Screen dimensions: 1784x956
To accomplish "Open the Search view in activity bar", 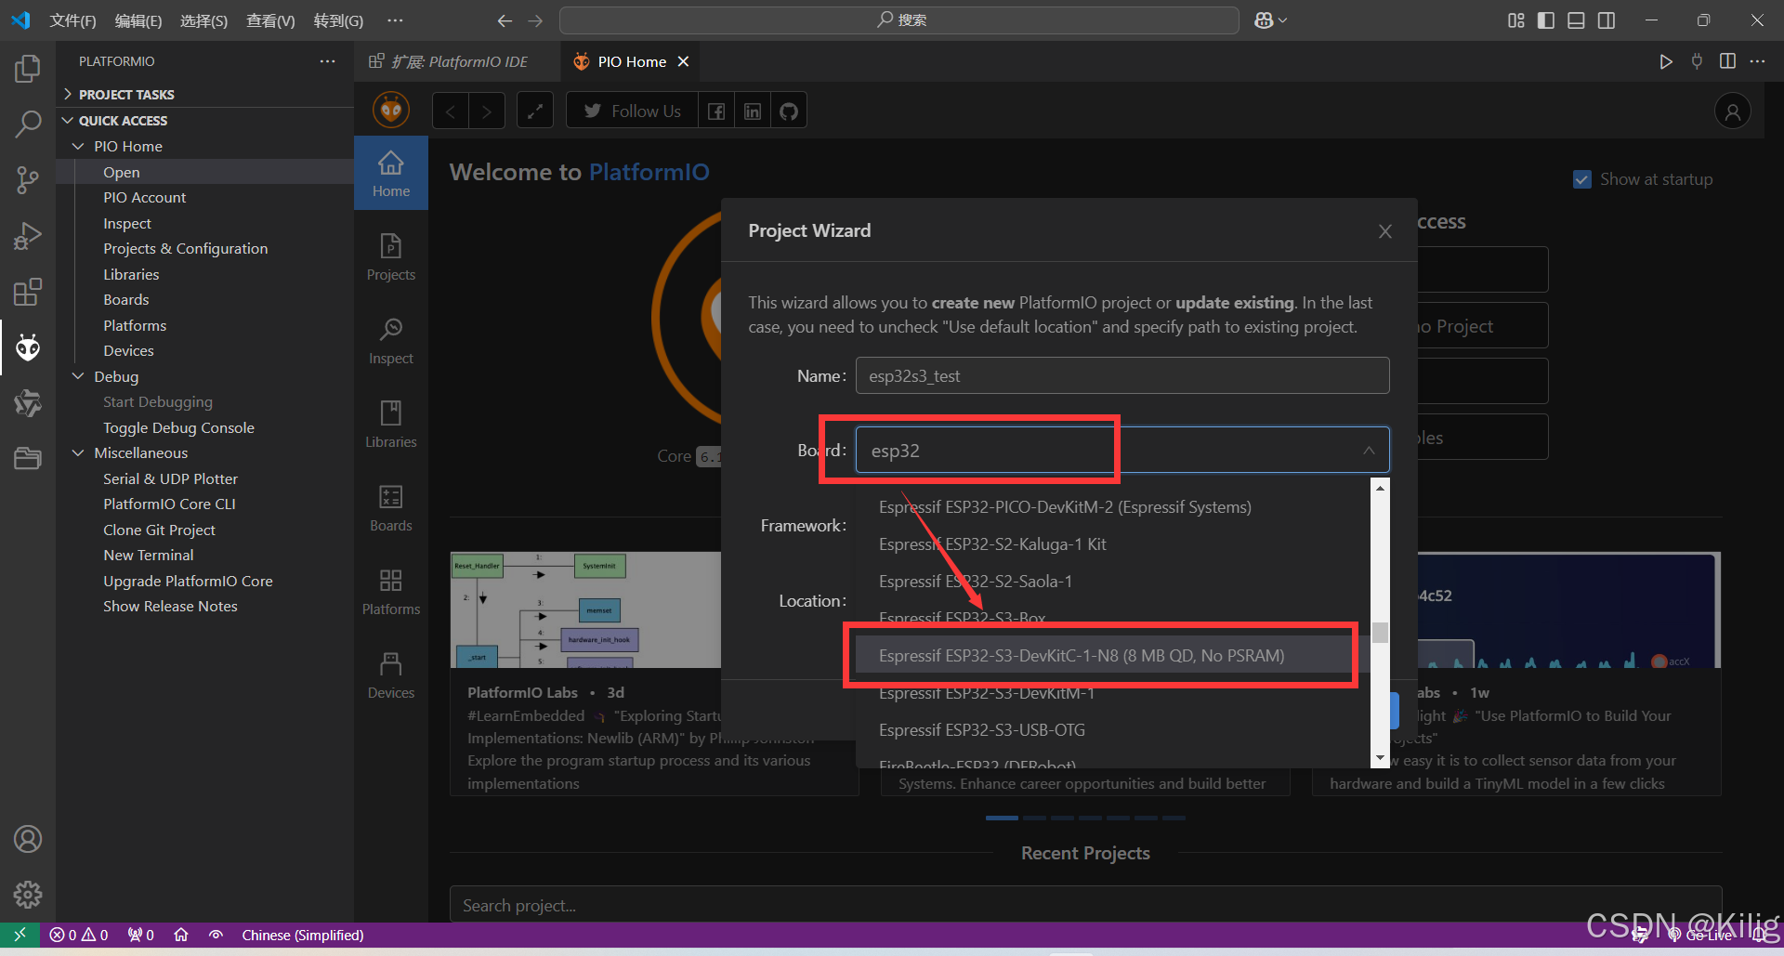I will [x=28, y=124].
